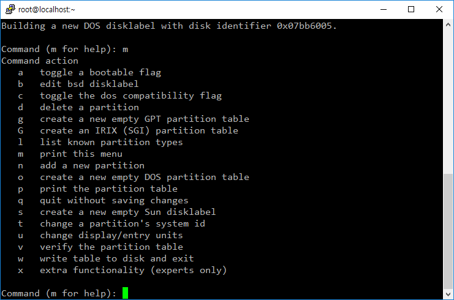Click the PuTTY icon in title bar

[10, 9]
